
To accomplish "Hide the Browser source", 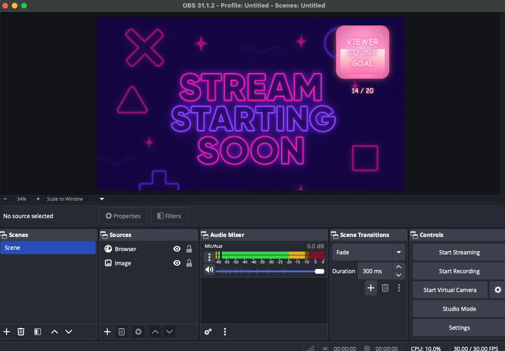I will [x=176, y=249].
